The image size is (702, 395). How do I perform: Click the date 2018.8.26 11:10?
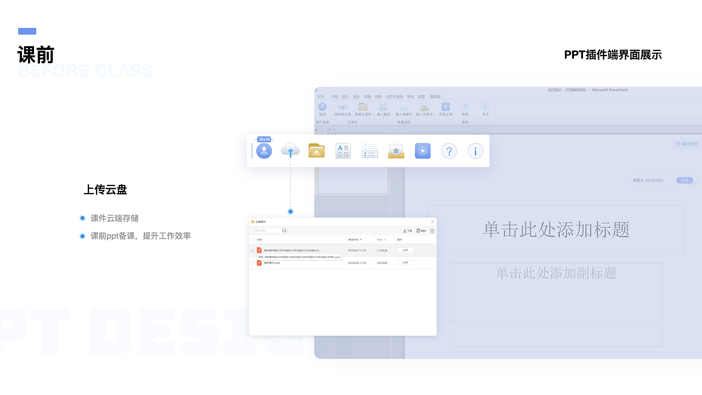[357, 263]
